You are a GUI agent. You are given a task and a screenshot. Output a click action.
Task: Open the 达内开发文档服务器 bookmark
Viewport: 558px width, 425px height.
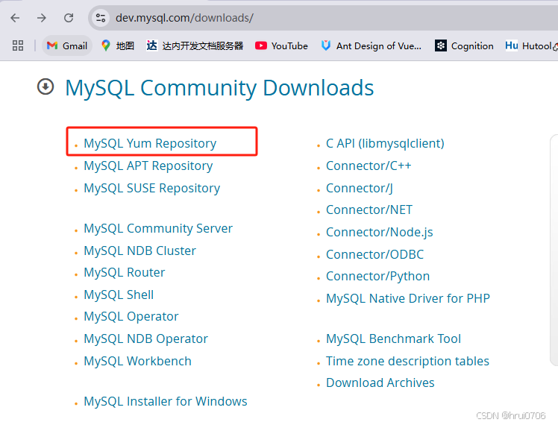tap(195, 46)
